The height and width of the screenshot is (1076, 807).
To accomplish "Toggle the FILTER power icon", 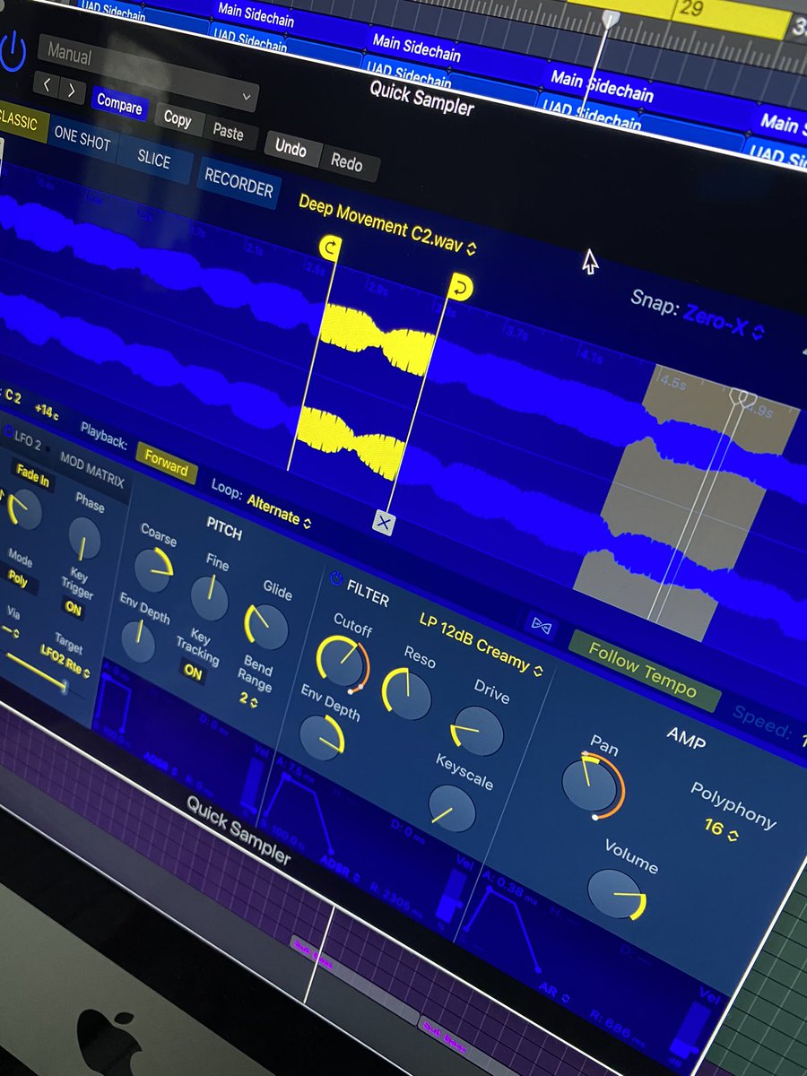I will pyautogui.click(x=336, y=579).
